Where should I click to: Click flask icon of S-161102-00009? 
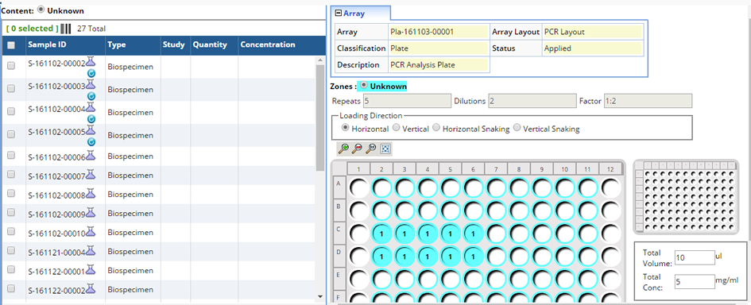(x=91, y=212)
